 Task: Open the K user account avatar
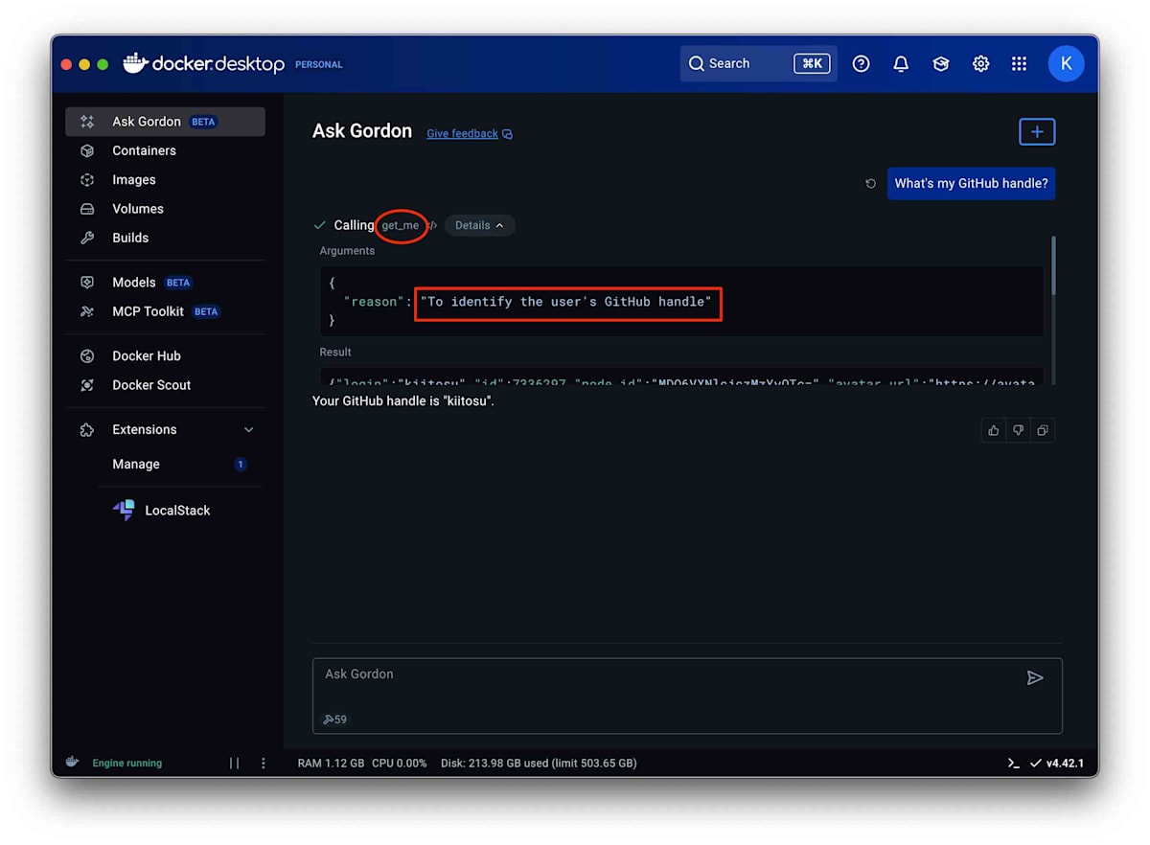click(1066, 63)
